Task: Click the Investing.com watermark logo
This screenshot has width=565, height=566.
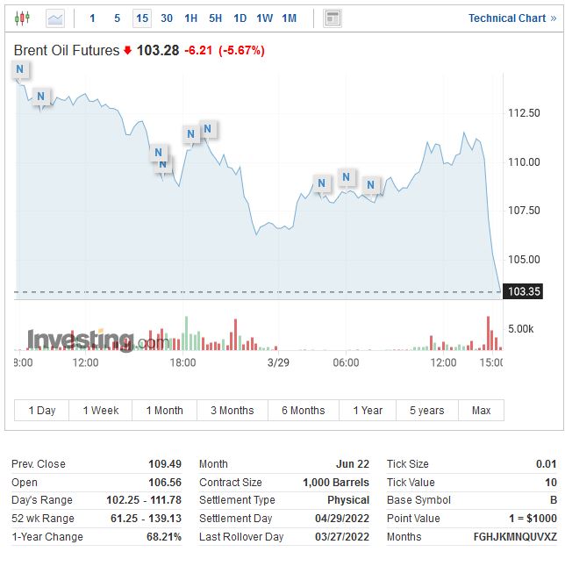Action: (97, 340)
